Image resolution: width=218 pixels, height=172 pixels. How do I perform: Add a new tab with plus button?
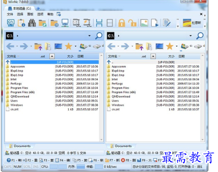tap(38, 8)
